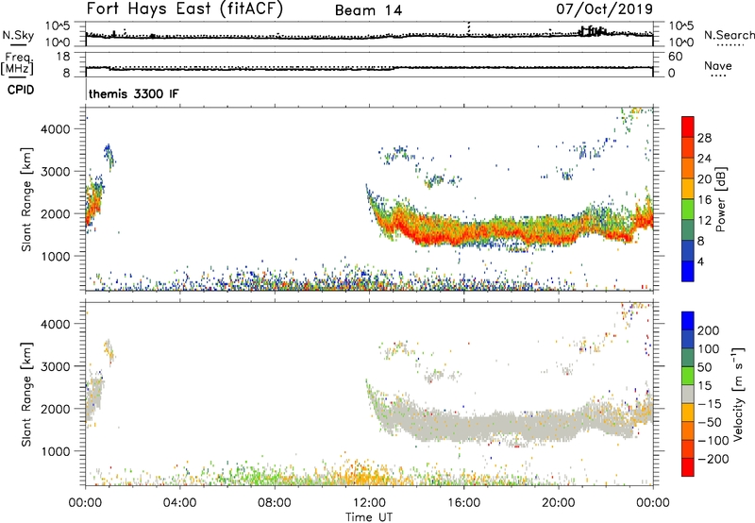Click the 'Time UT' axis label
Viewport: 755px width, 523px height.
tap(369, 517)
